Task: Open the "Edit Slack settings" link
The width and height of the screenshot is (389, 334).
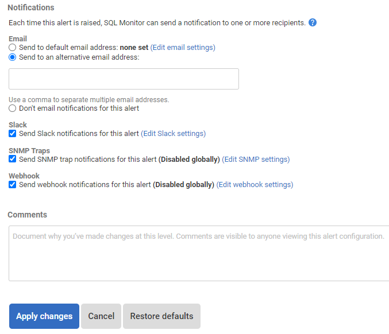Action: pos(173,134)
